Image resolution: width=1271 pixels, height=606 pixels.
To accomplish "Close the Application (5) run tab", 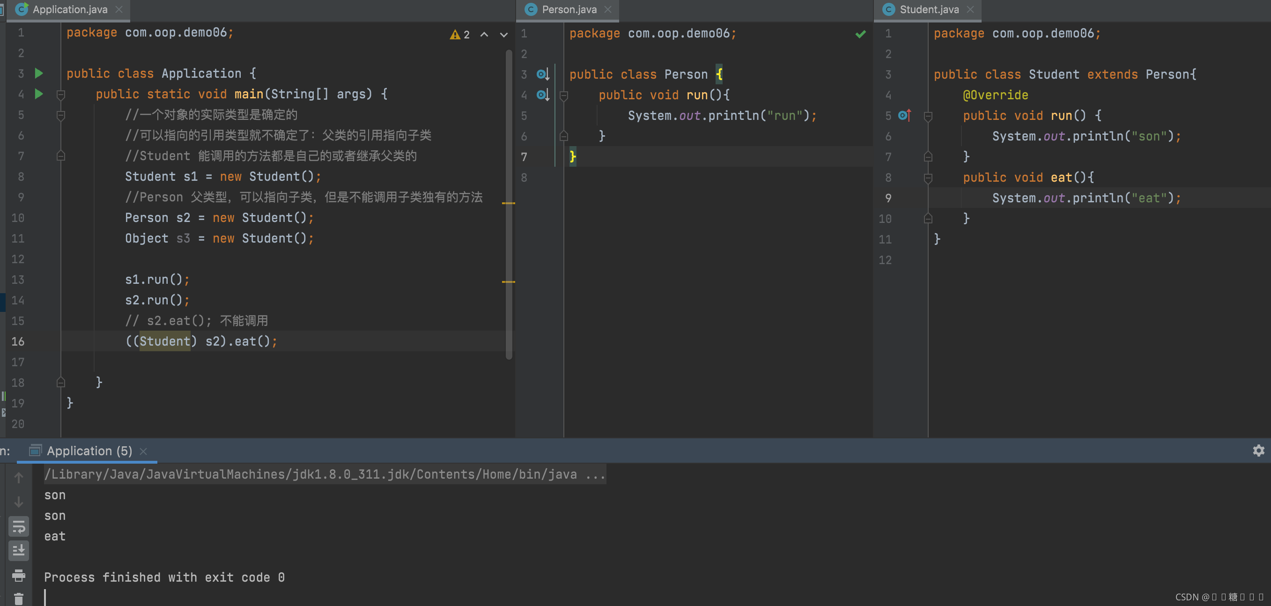I will 144,451.
